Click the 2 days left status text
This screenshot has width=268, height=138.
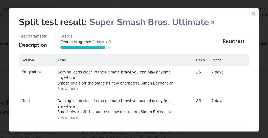[102, 42]
